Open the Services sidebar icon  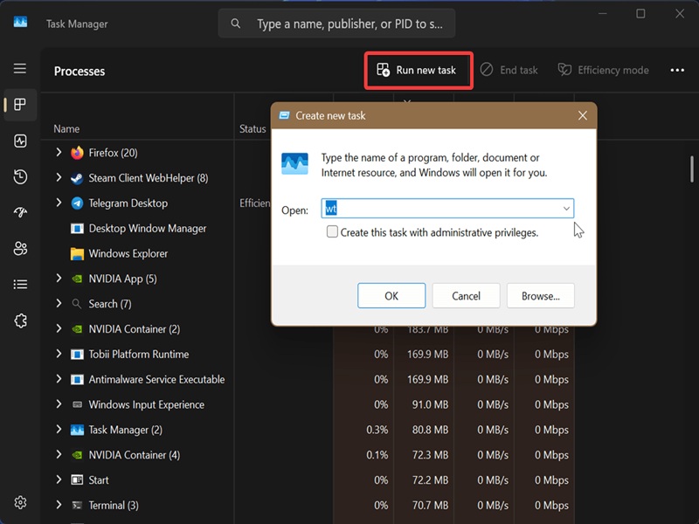pos(20,321)
